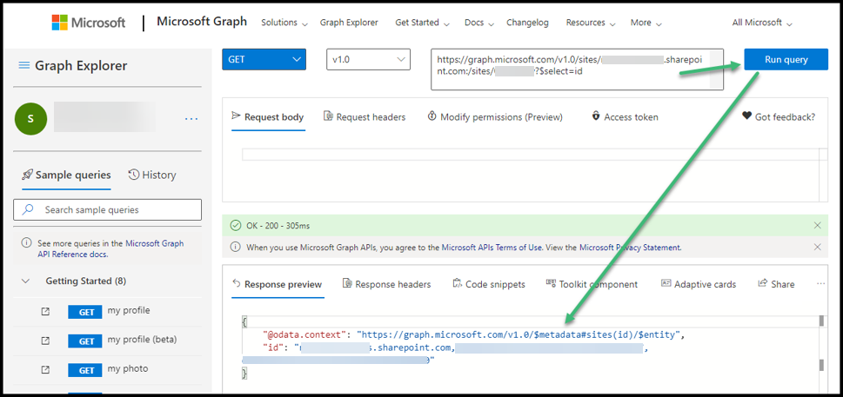Open the v1.0 version dropdown
The height and width of the screenshot is (397, 843).
(x=368, y=59)
